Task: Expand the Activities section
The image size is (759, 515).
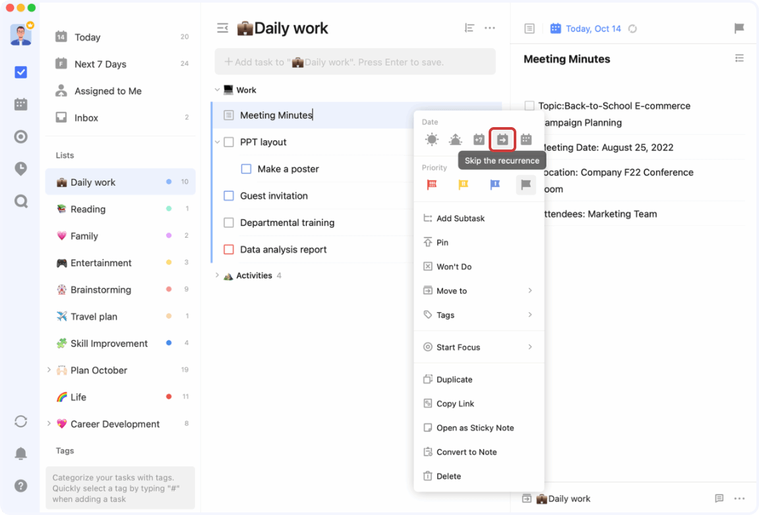Action: 217,275
